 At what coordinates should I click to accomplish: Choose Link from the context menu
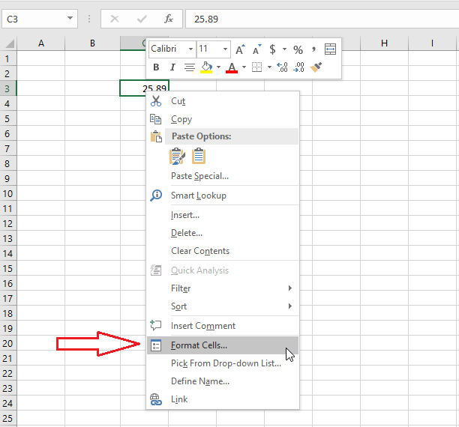223,399
